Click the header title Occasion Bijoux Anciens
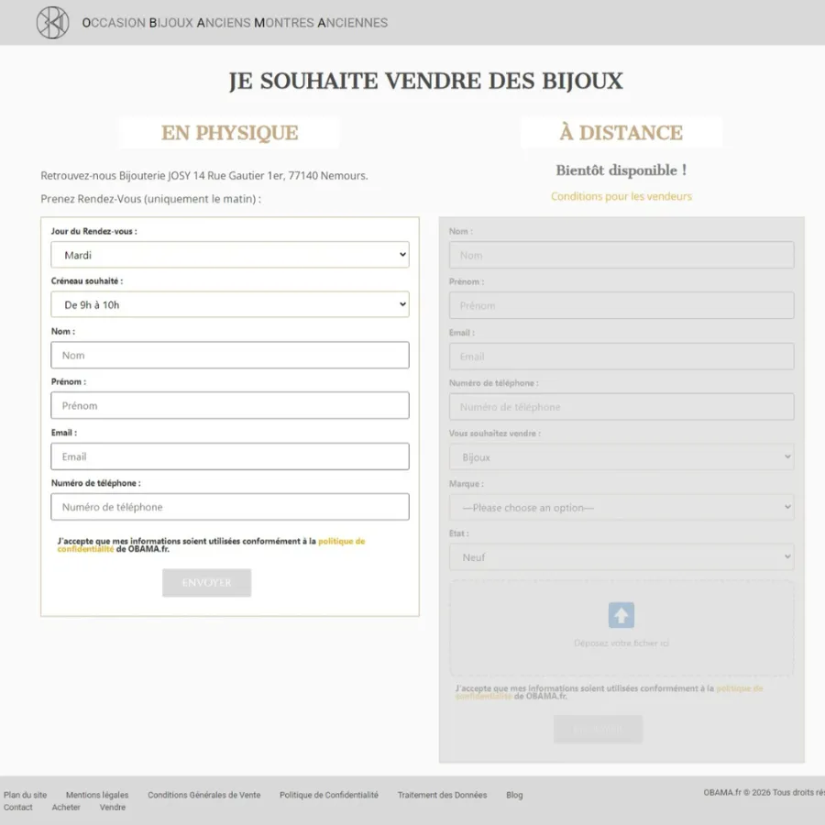Image resolution: width=825 pixels, height=825 pixels. point(235,22)
